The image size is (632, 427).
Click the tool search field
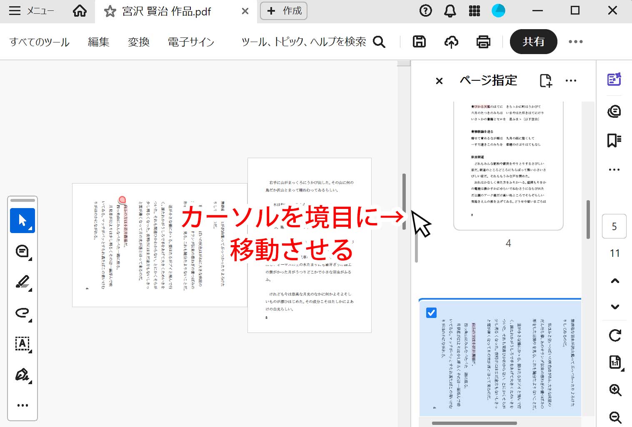pos(313,42)
